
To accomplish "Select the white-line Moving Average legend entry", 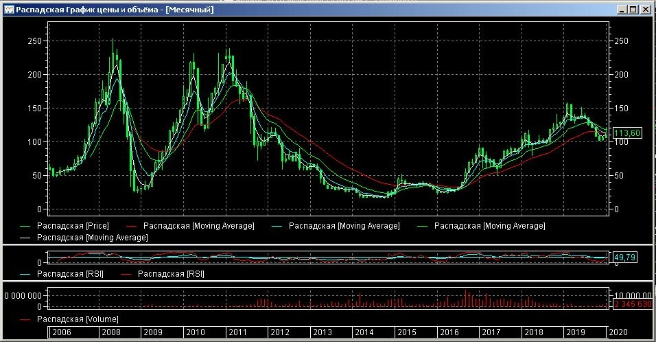I will 84,238.
